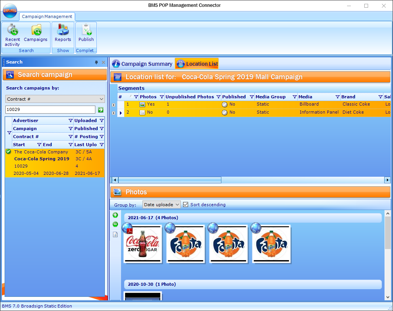Filter the Media column
The image size is (393, 311).
pos(337,97)
